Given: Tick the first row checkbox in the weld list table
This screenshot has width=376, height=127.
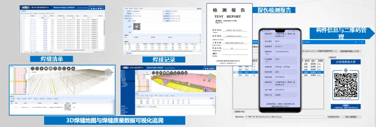Looking at the screenshot, I should coord(24,19).
